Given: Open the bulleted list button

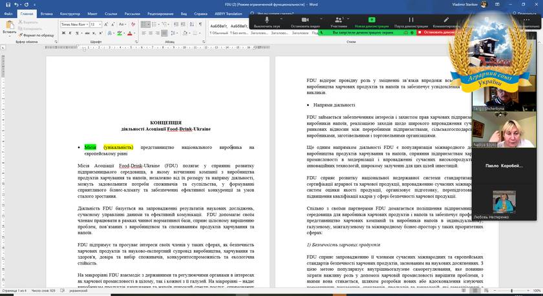Looking at the screenshot, I should pyautogui.click(x=145, y=25).
